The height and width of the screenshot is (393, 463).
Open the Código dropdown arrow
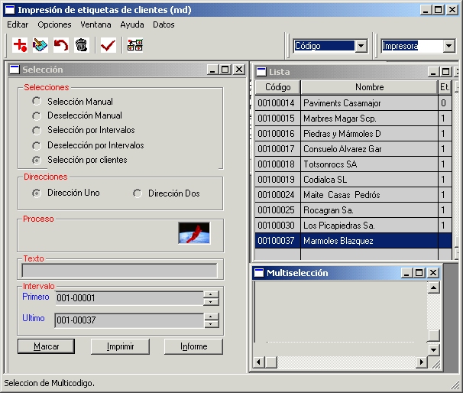point(361,46)
